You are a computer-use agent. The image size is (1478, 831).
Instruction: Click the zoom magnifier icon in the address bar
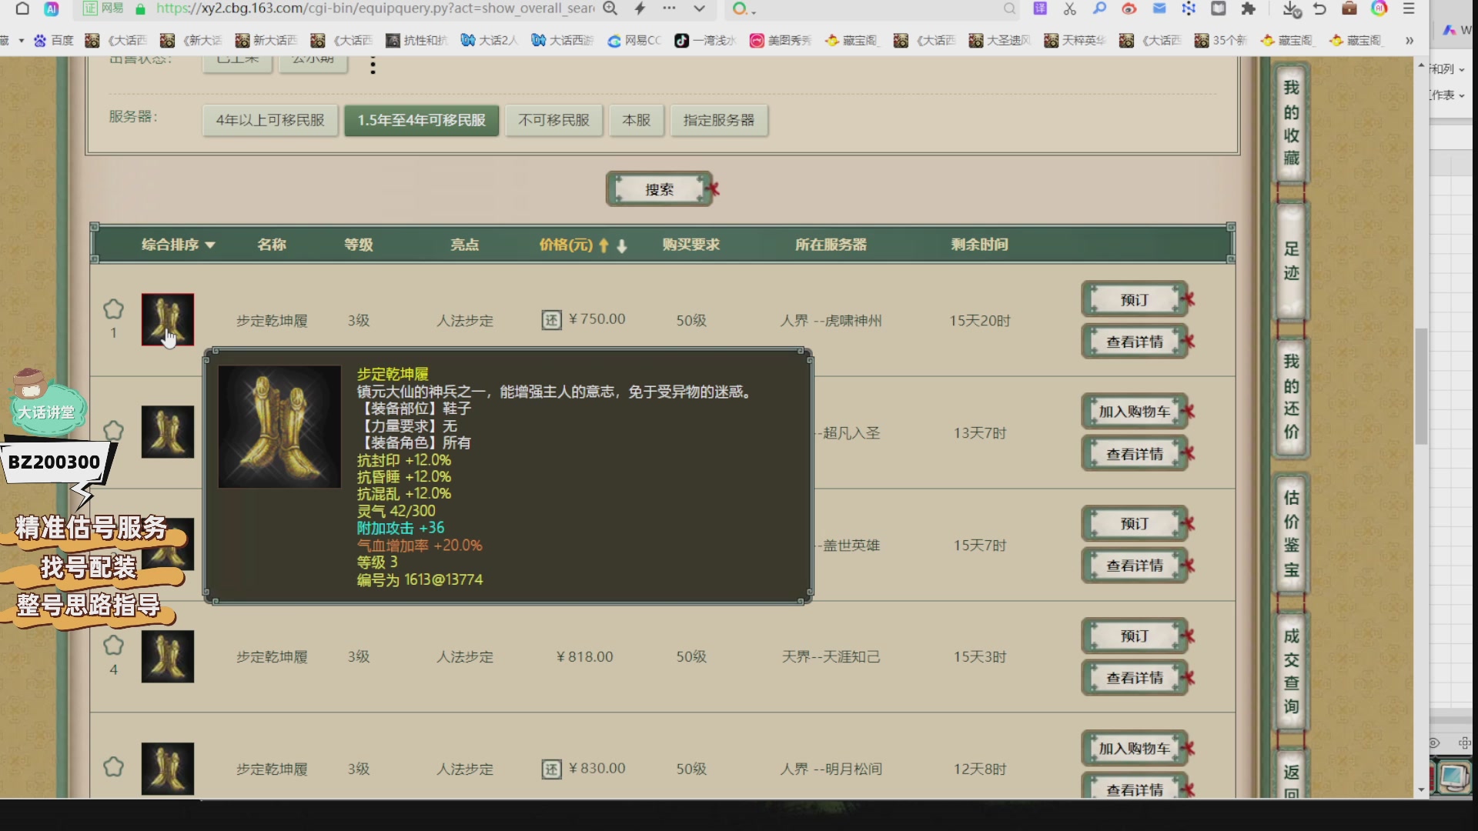coord(610,8)
